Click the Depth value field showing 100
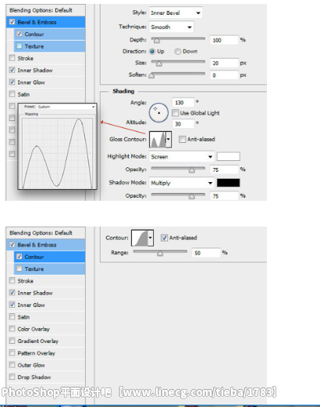Image resolution: width=320 pixels, height=407 pixels. point(224,40)
